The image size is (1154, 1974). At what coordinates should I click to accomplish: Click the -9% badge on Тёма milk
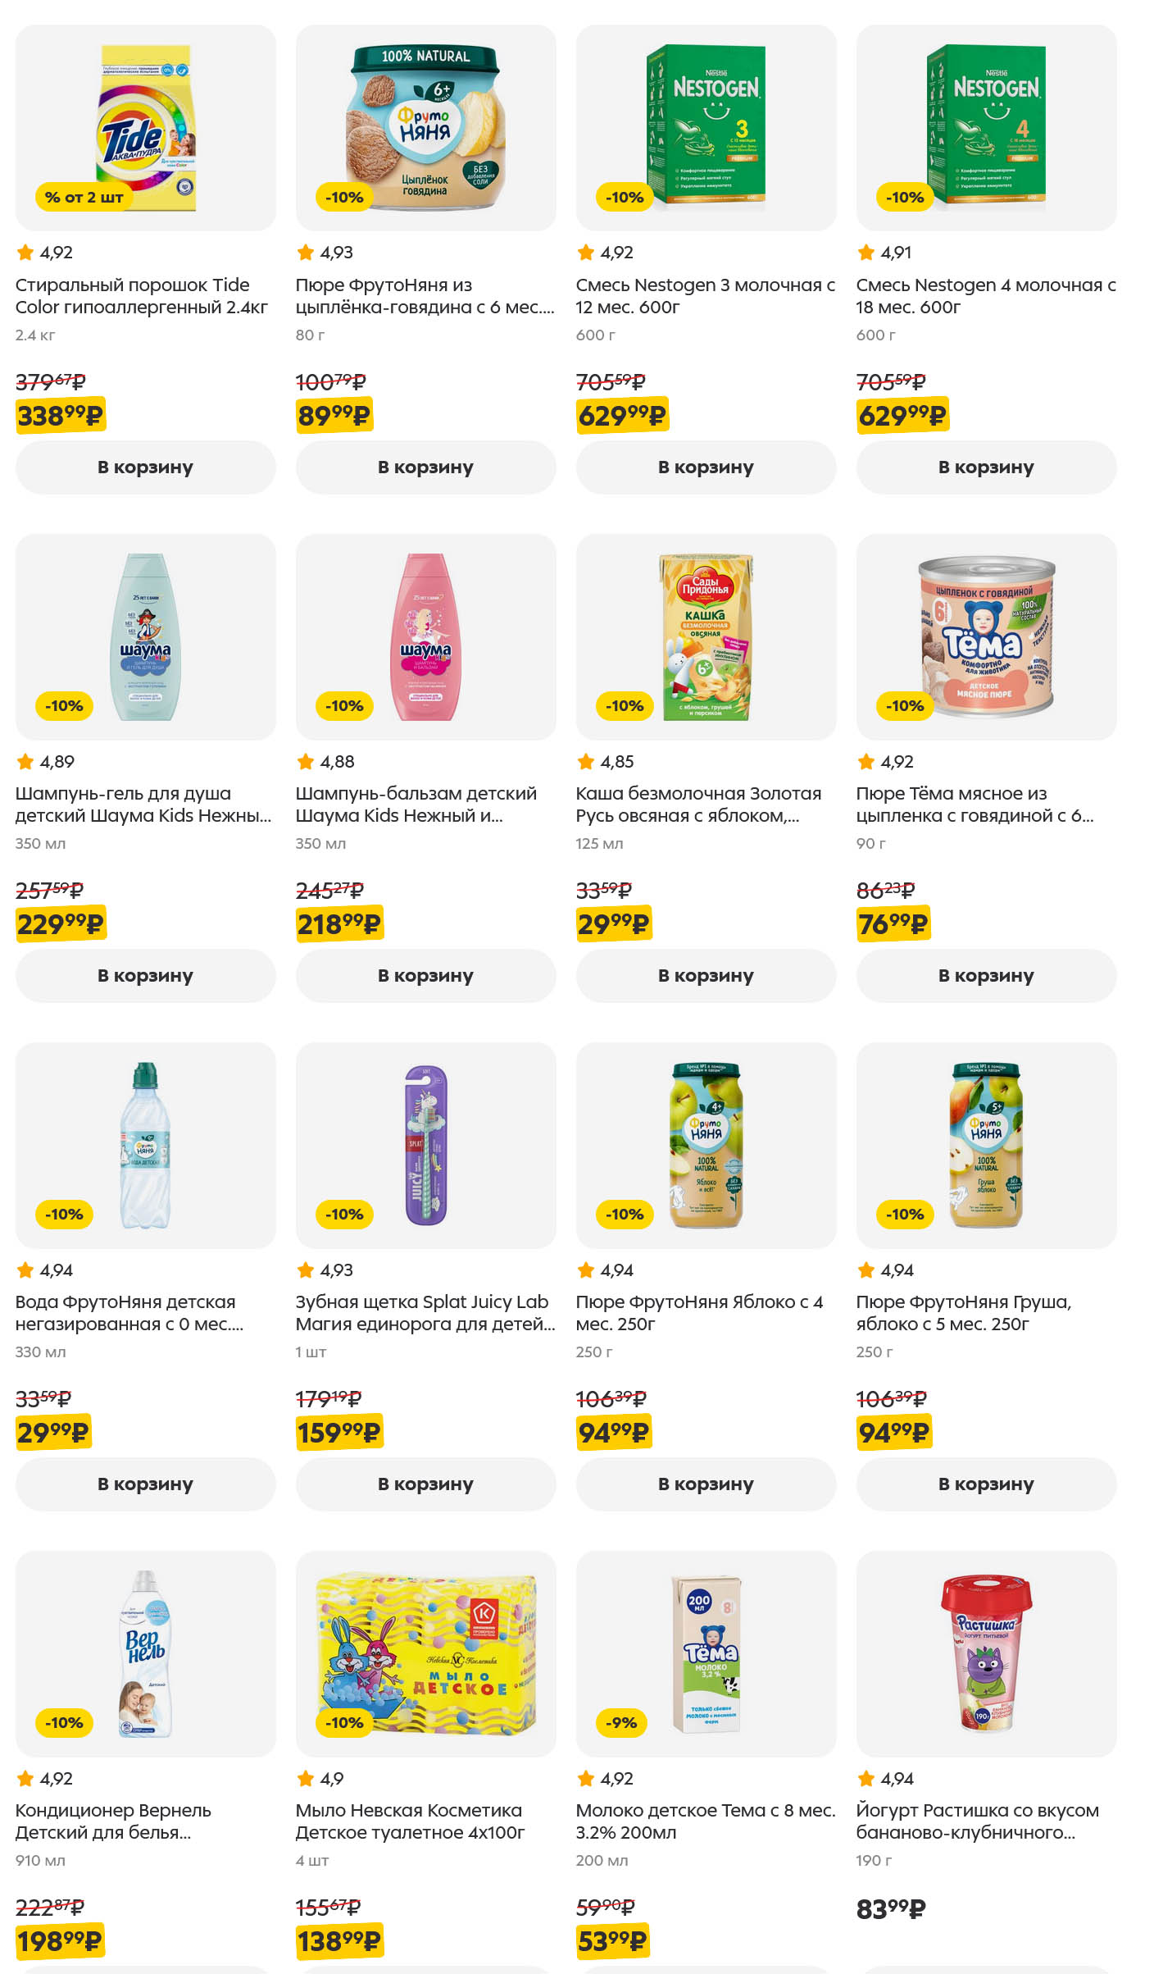pos(622,1723)
